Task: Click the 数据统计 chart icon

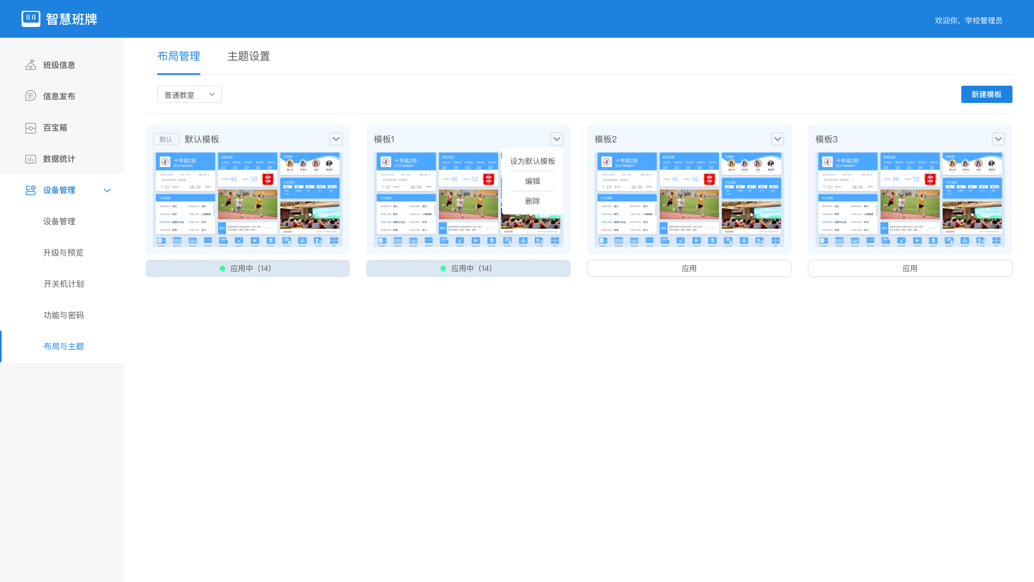Action: click(30, 159)
